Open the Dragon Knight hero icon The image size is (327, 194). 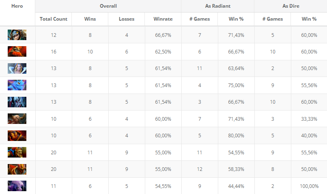coord(17,169)
